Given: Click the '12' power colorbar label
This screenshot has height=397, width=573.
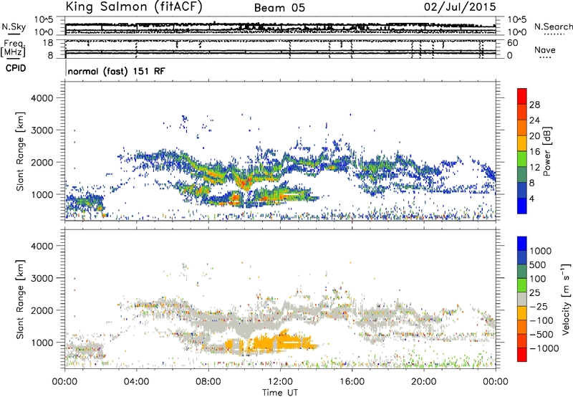Looking at the screenshot, I should pyautogui.click(x=534, y=168).
